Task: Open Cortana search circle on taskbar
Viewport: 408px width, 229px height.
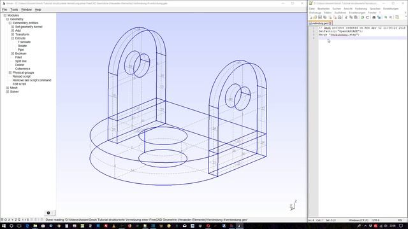Action: point(11,226)
